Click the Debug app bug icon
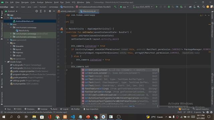This screenshot has height=120, width=214. click(169, 7)
